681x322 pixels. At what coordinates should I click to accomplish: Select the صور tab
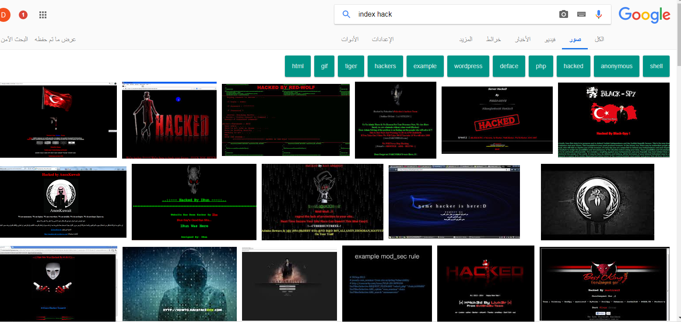pyautogui.click(x=575, y=39)
